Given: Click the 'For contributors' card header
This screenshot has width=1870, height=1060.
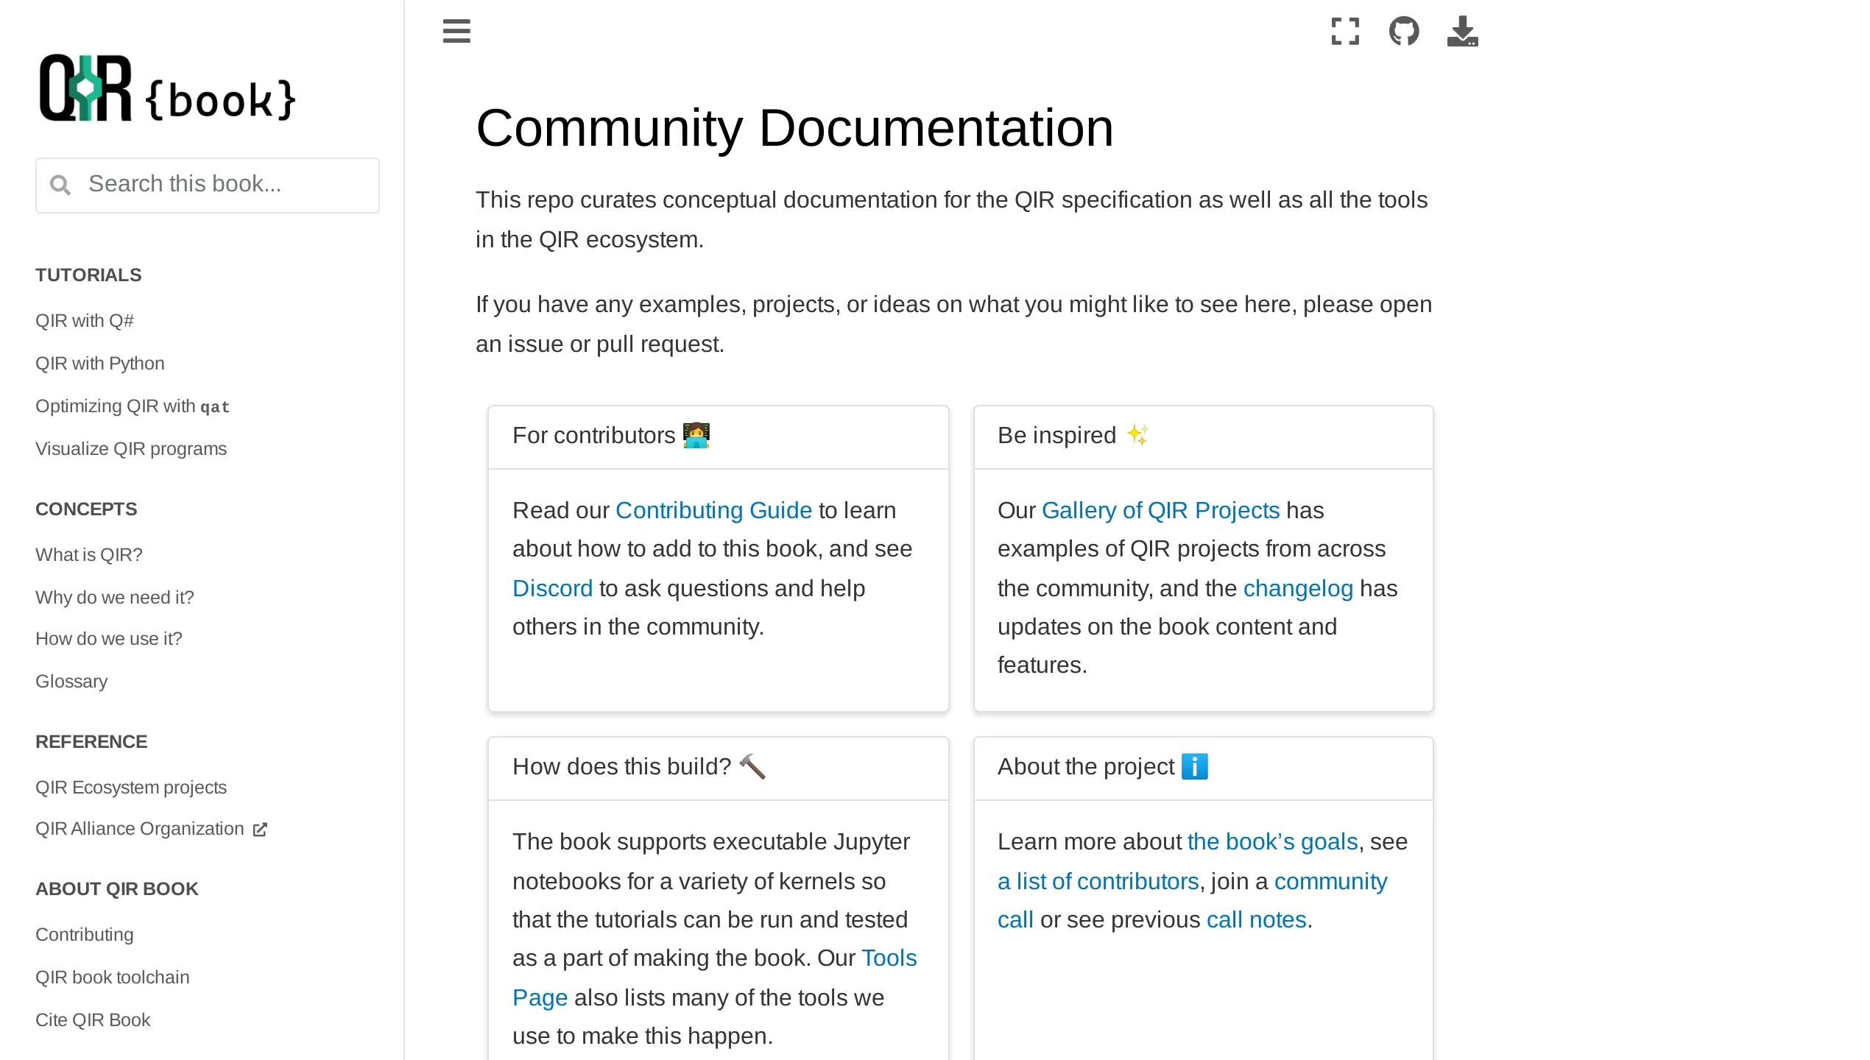Looking at the screenshot, I should pos(719,437).
